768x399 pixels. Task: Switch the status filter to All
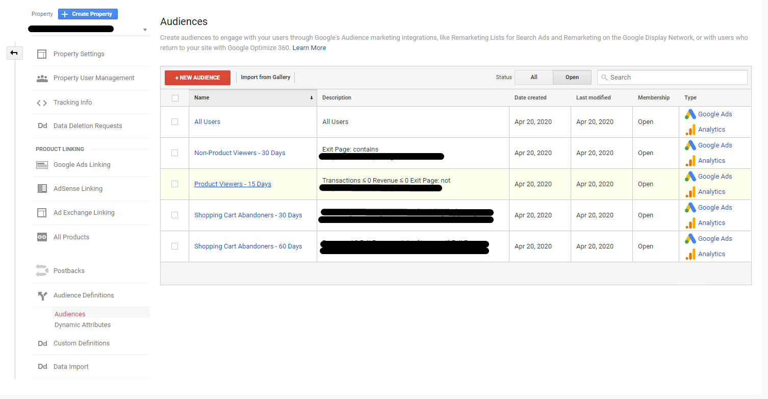click(533, 78)
